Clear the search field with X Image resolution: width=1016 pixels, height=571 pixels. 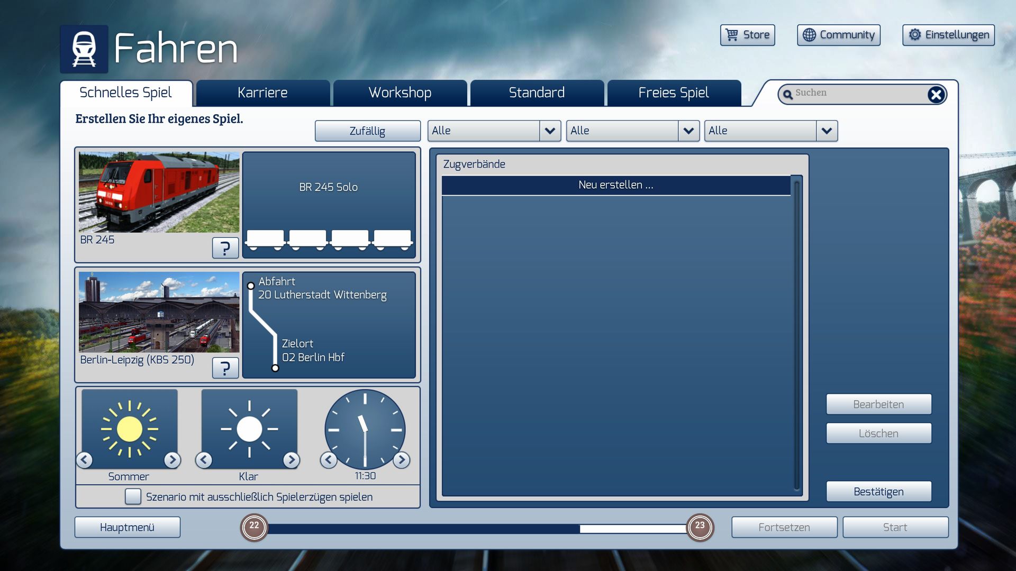(x=936, y=95)
